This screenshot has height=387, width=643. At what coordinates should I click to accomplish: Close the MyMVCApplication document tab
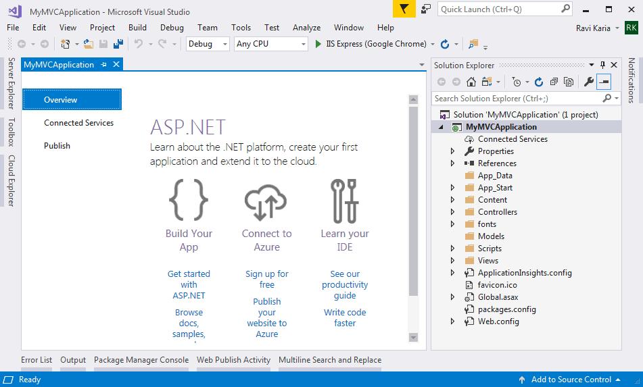point(116,64)
